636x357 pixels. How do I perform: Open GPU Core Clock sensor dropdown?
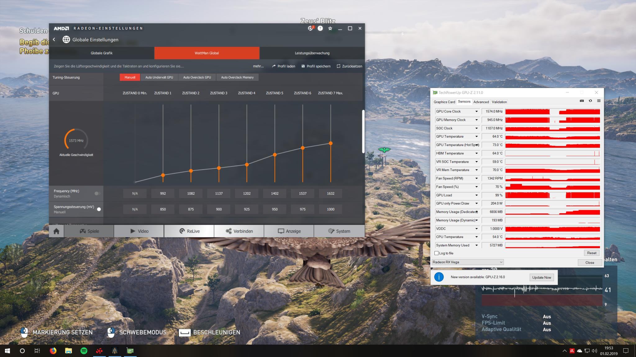(x=476, y=112)
